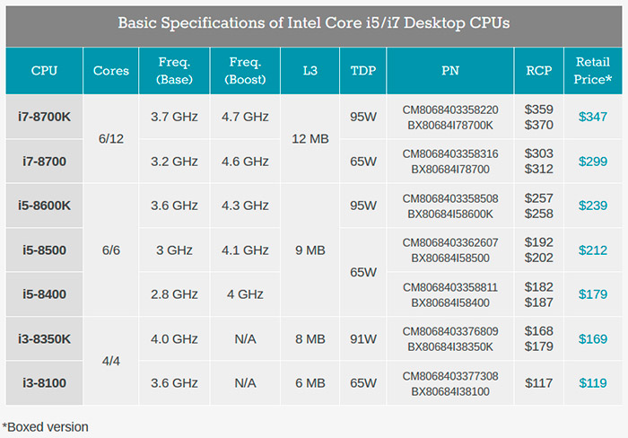This screenshot has height=438, width=628.
Task: Select the $117 RCP value
Action: pos(539,383)
